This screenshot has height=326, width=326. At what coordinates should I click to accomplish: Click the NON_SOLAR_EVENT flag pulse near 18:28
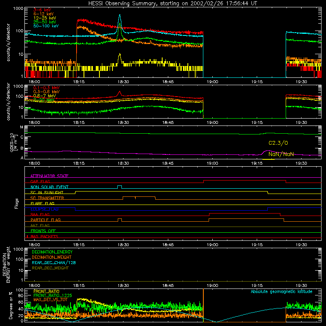[119, 186]
